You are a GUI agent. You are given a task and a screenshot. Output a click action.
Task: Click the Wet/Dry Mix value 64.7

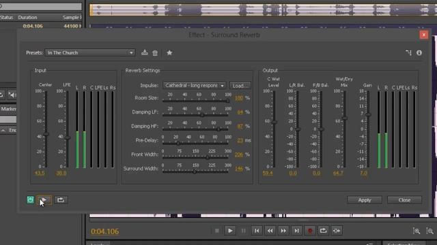(338, 173)
